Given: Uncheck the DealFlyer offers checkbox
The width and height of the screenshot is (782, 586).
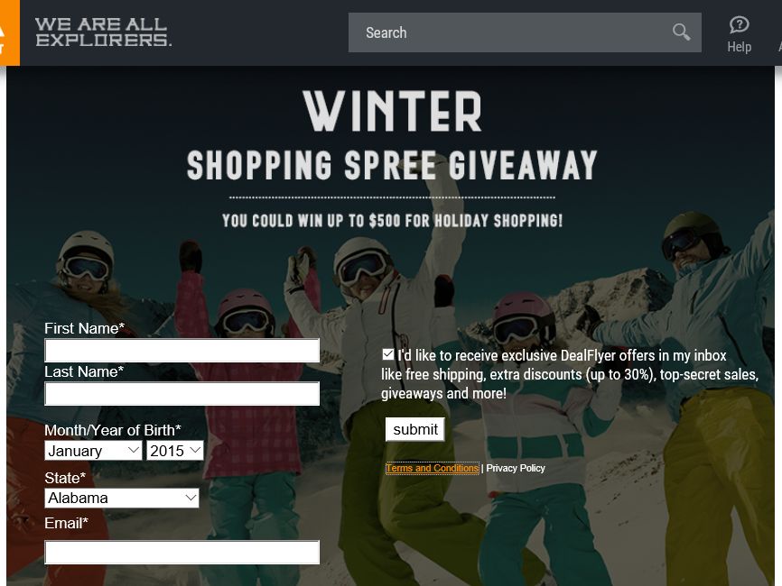Looking at the screenshot, I should pyautogui.click(x=388, y=354).
